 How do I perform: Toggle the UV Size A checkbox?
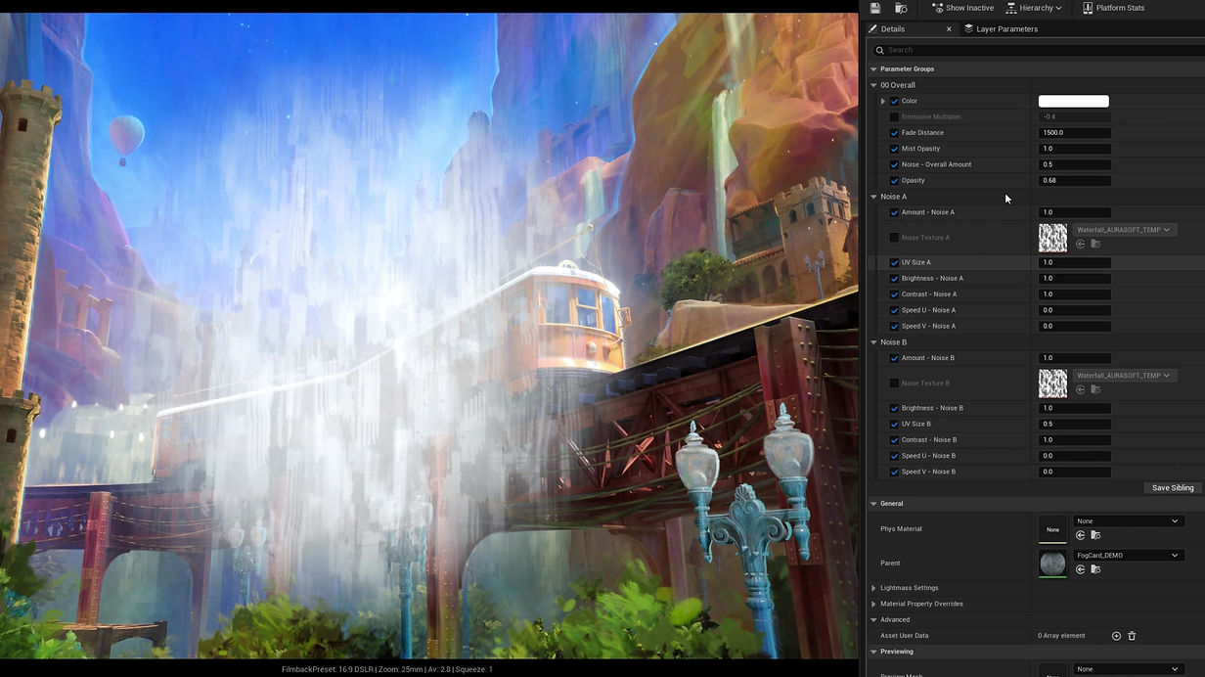(894, 262)
